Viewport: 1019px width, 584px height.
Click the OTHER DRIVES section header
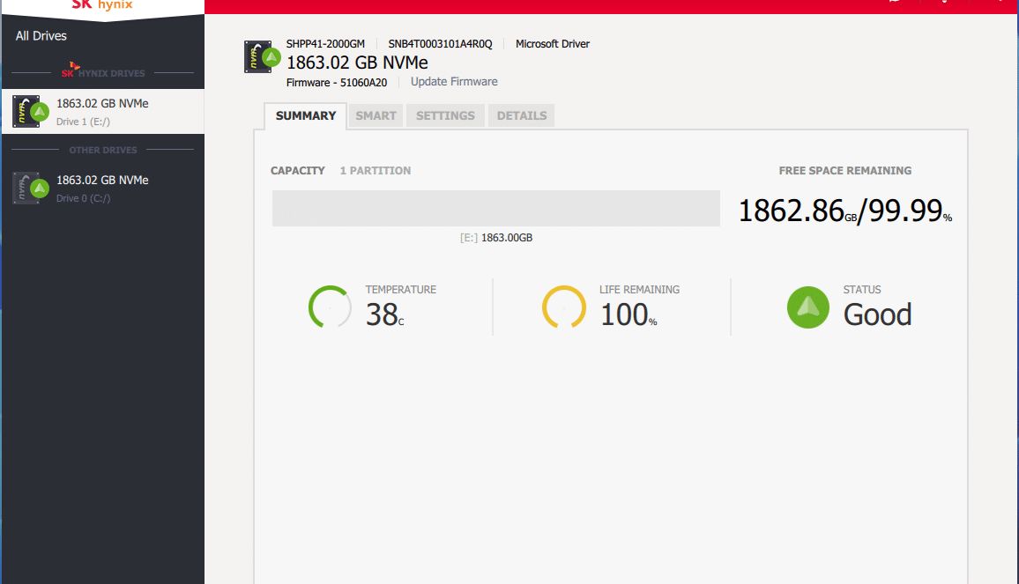coord(102,150)
